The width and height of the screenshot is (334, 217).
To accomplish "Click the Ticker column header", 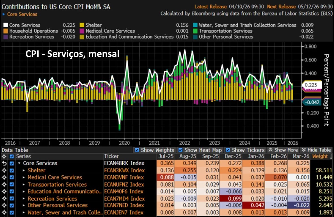I will point(112,156).
